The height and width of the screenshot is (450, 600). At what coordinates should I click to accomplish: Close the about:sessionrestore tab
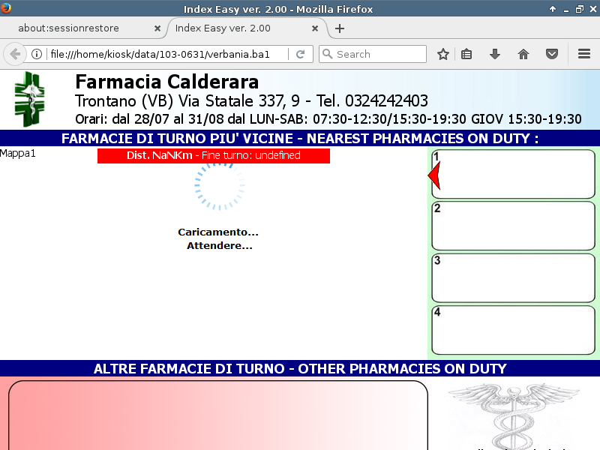(x=157, y=28)
